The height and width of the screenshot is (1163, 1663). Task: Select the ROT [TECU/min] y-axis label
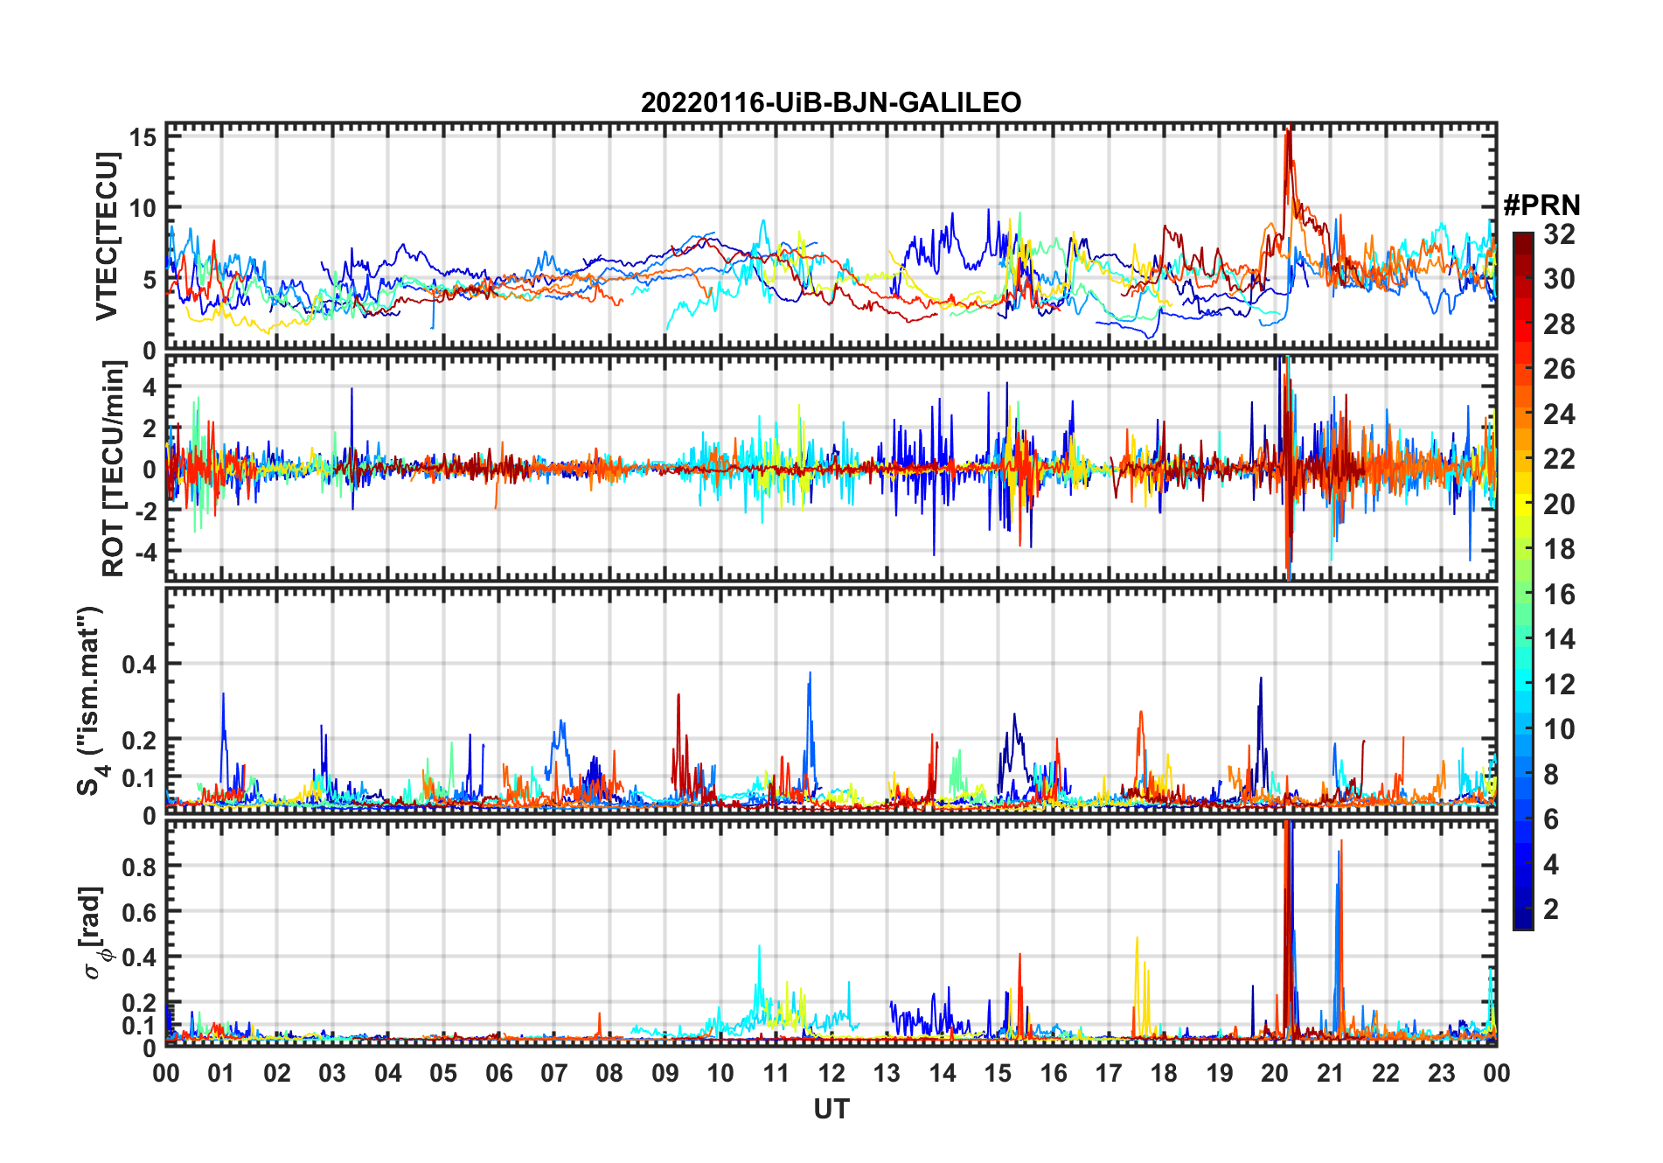(114, 469)
